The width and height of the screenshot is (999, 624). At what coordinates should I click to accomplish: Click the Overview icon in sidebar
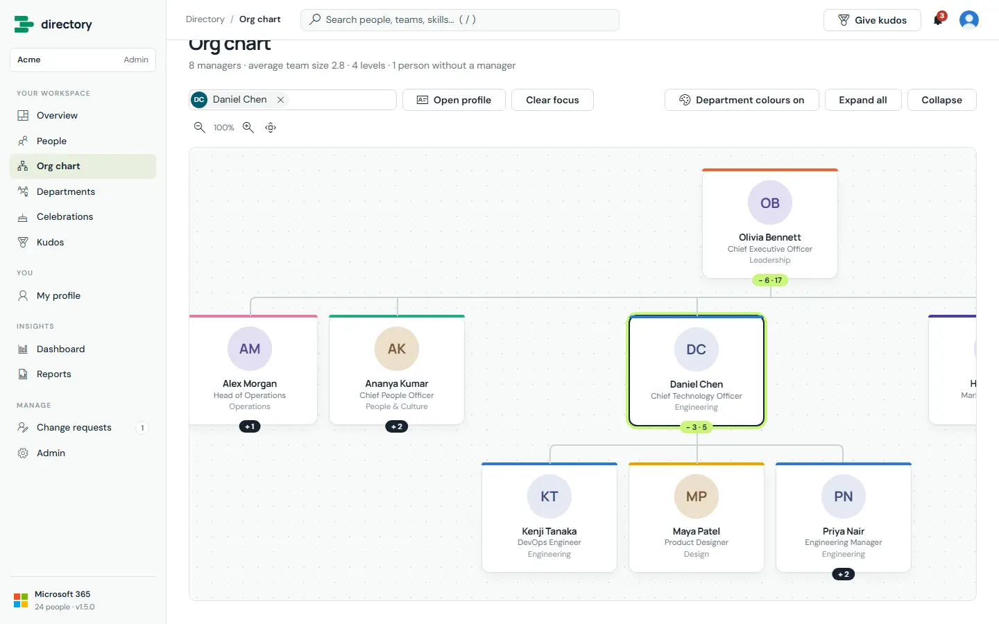pyautogui.click(x=23, y=116)
